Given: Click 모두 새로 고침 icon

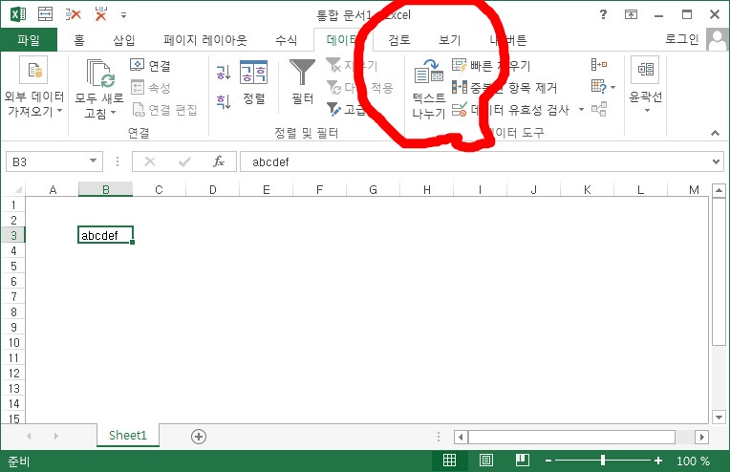Looking at the screenshot, I should 100,74.
